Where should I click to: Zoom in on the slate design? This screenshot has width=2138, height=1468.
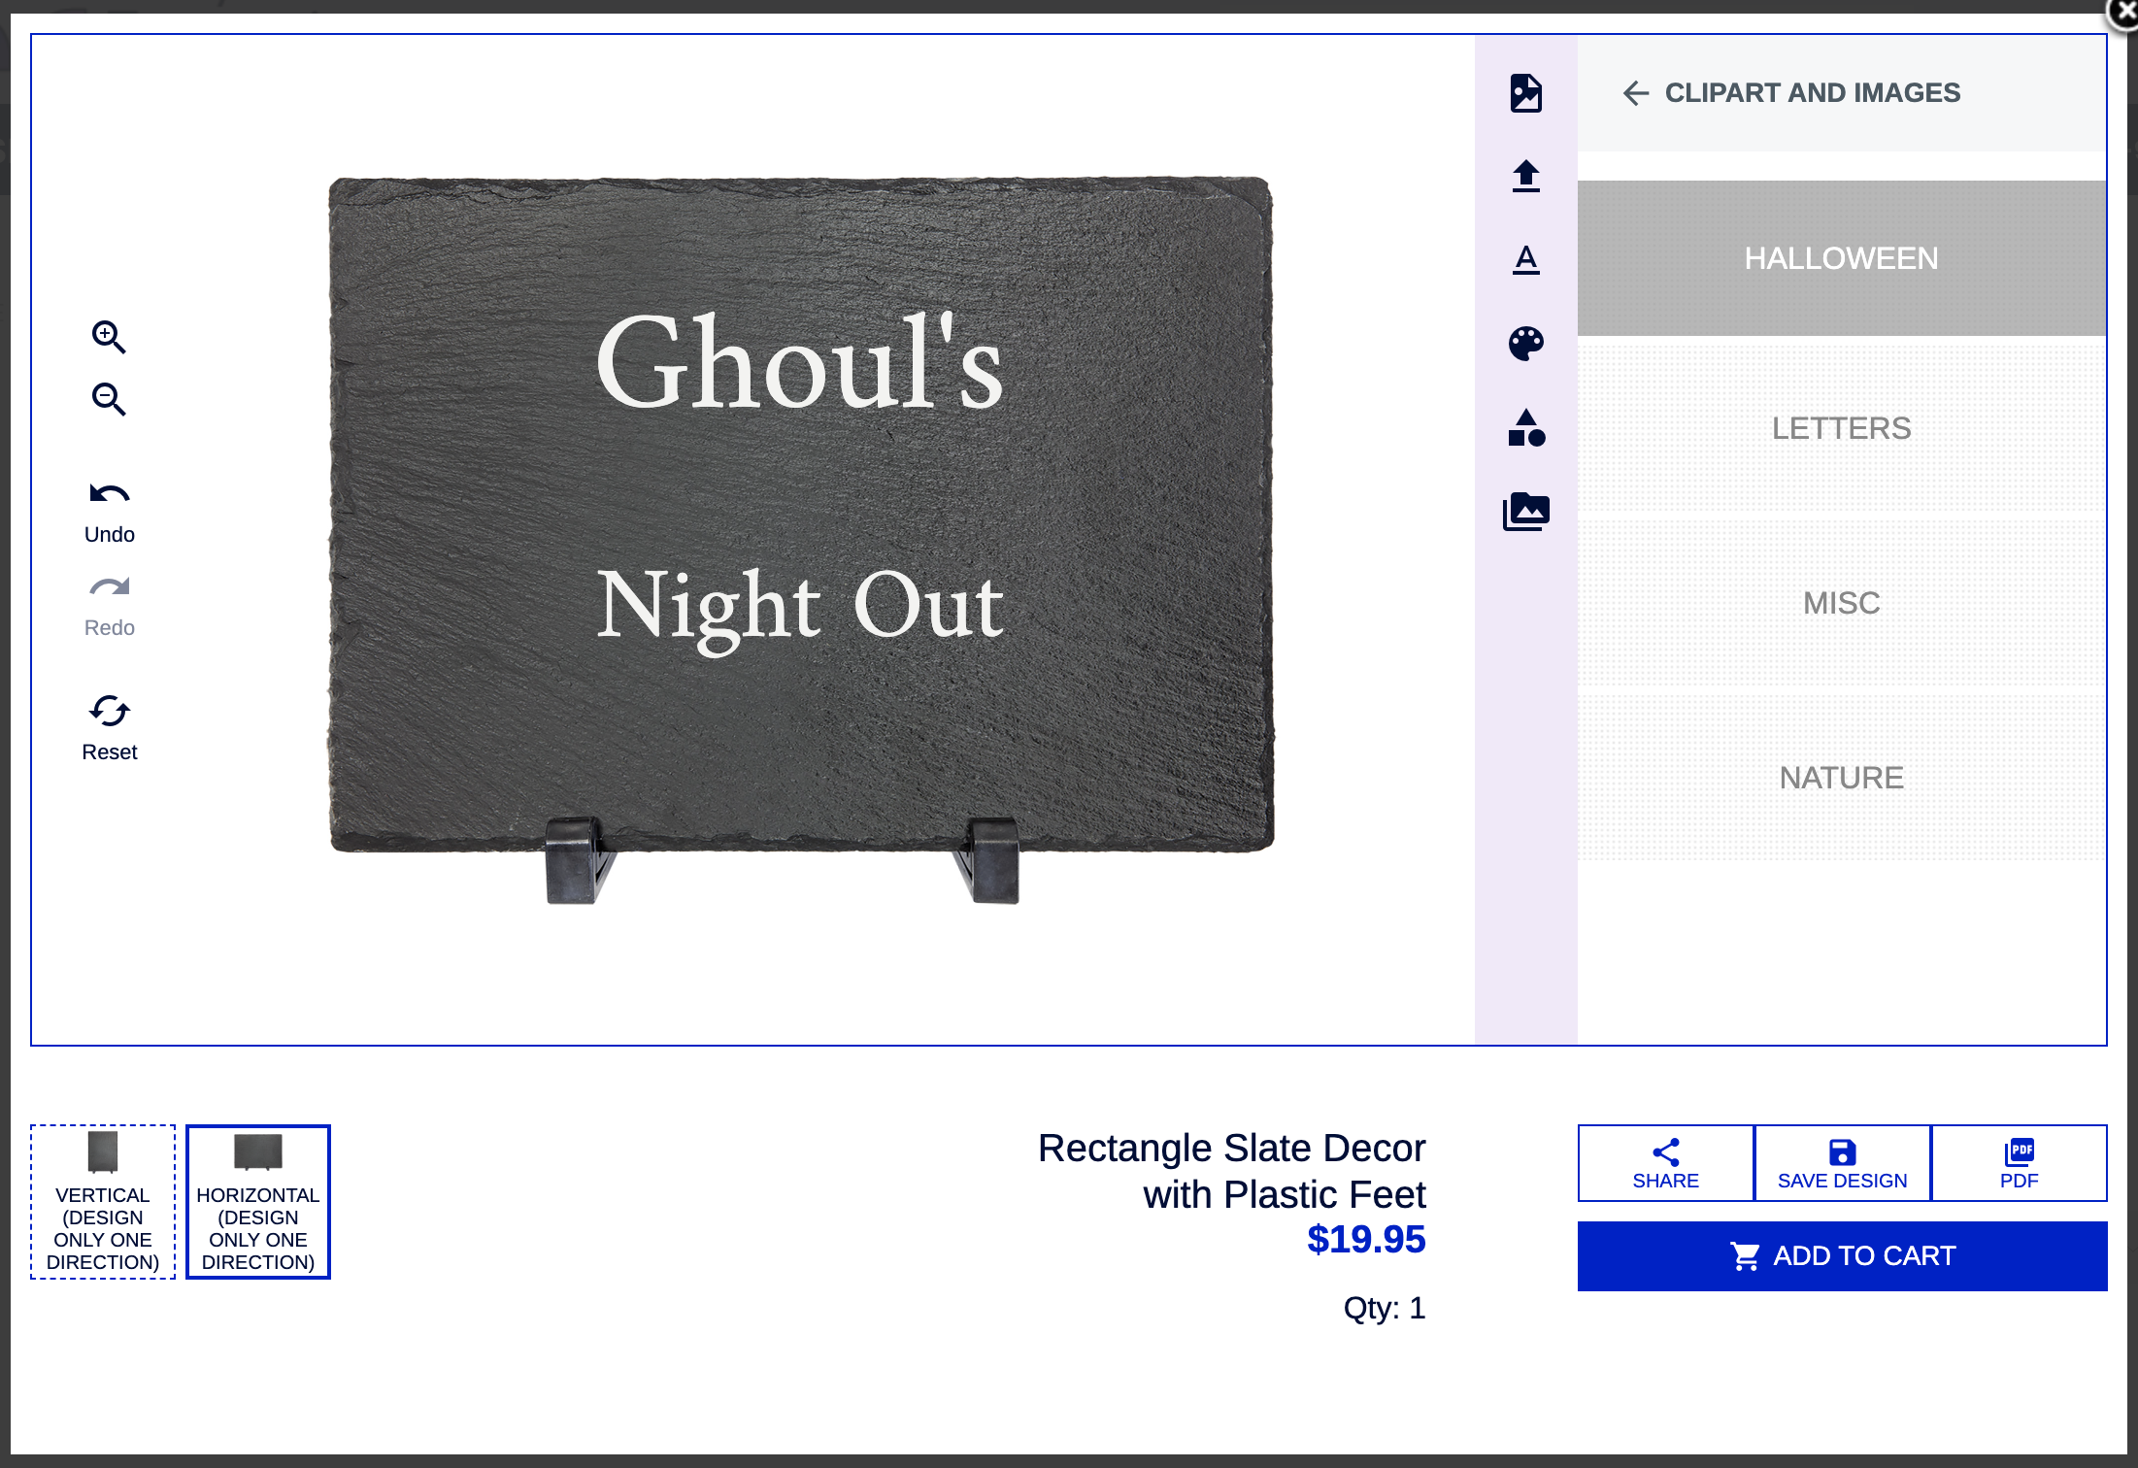109,337
